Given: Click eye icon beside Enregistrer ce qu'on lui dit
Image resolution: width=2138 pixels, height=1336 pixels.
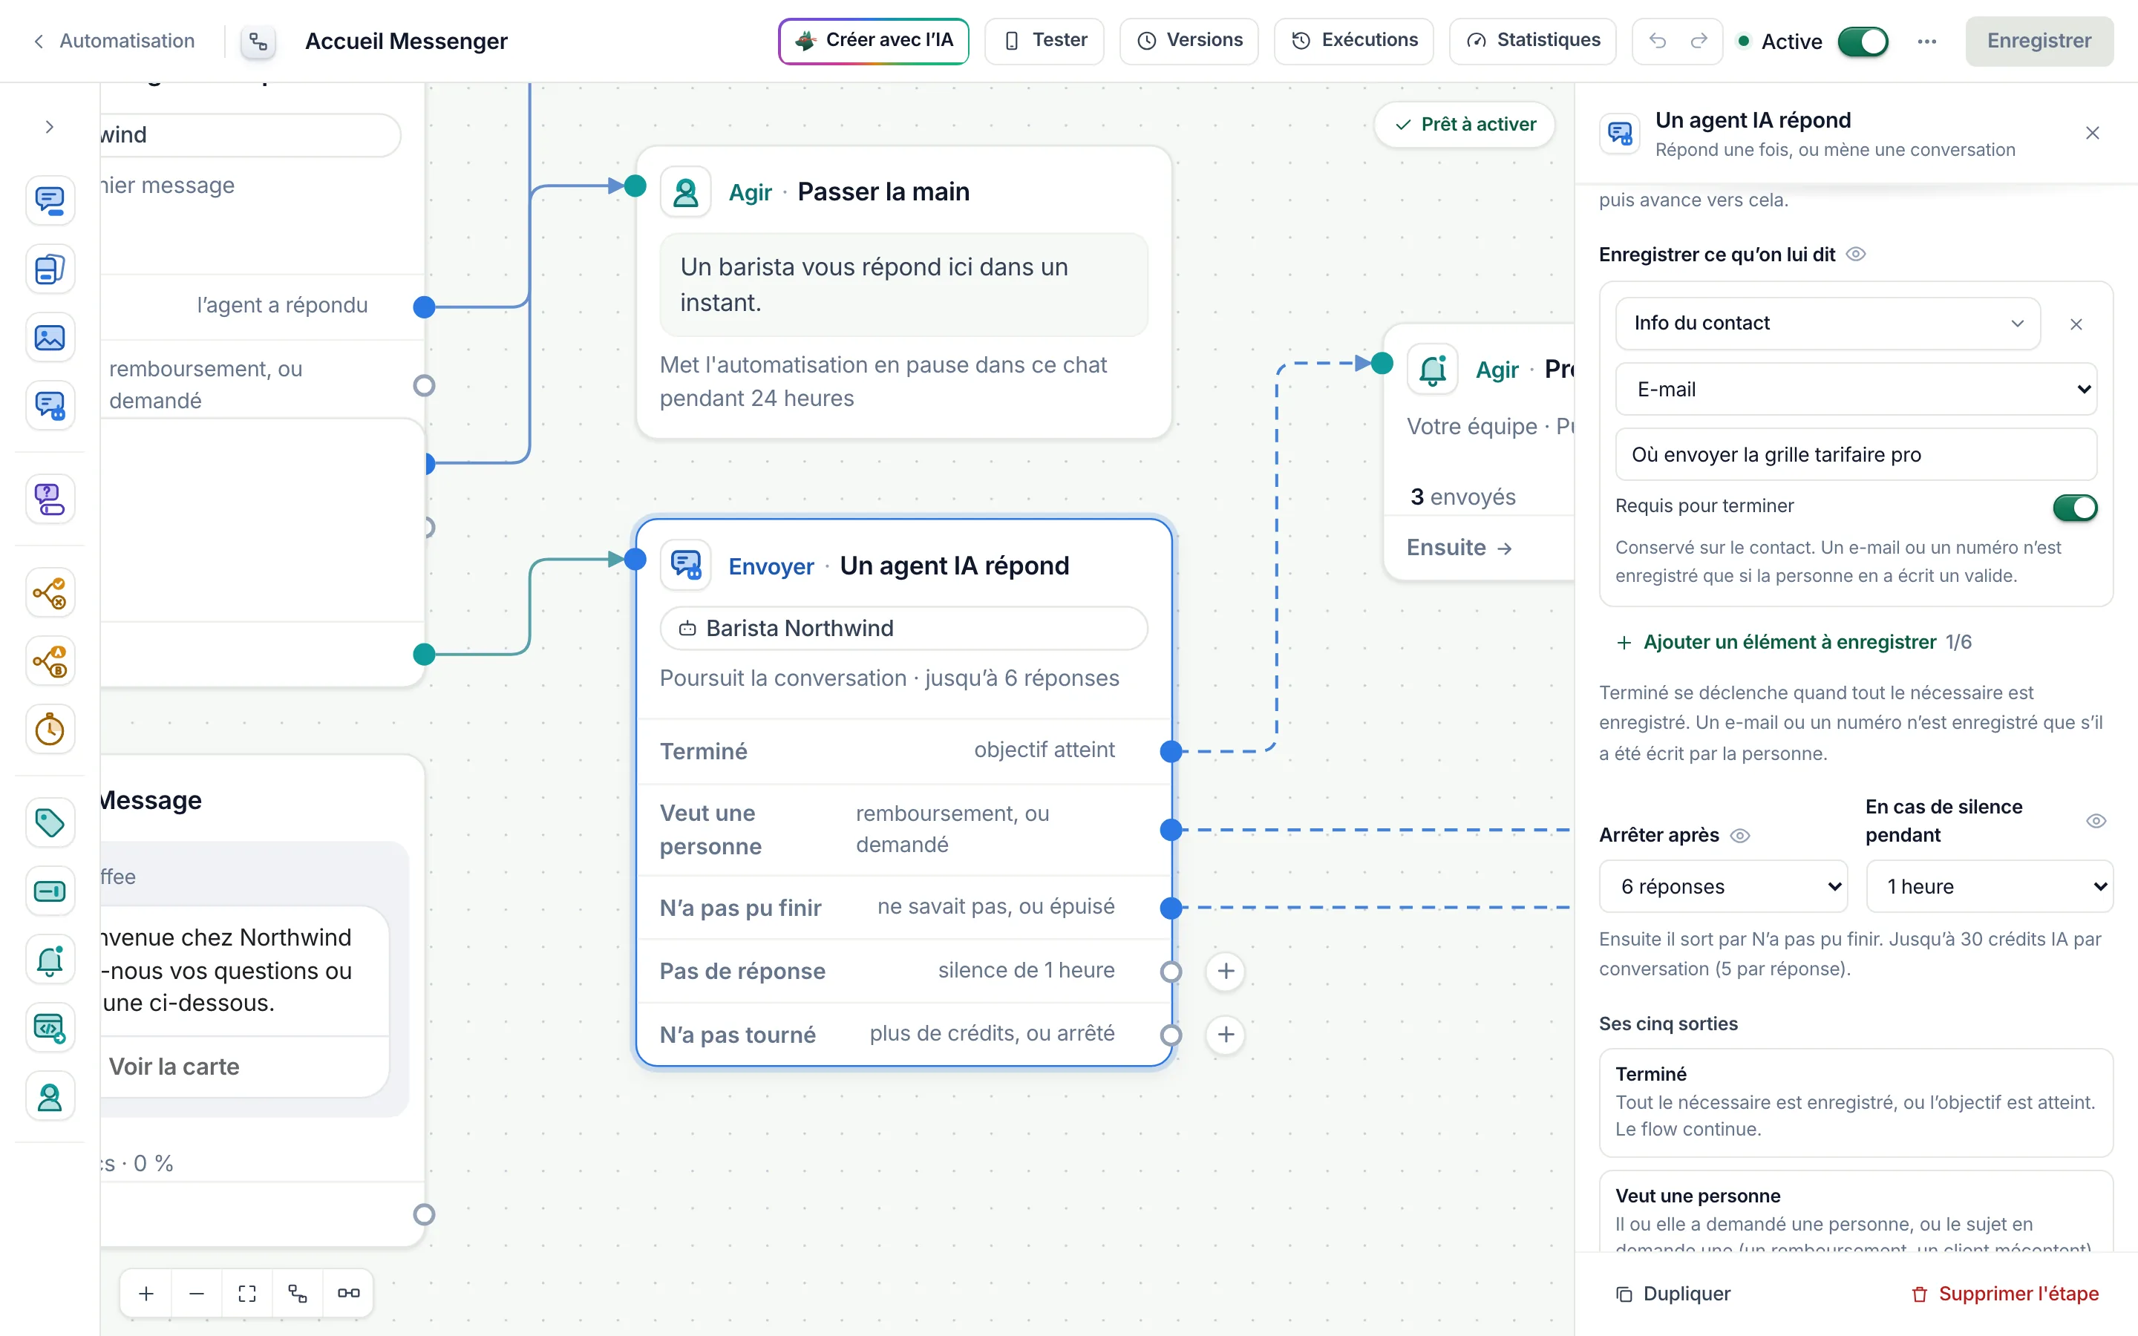Looking at the screenshot, I should 1856,255.
